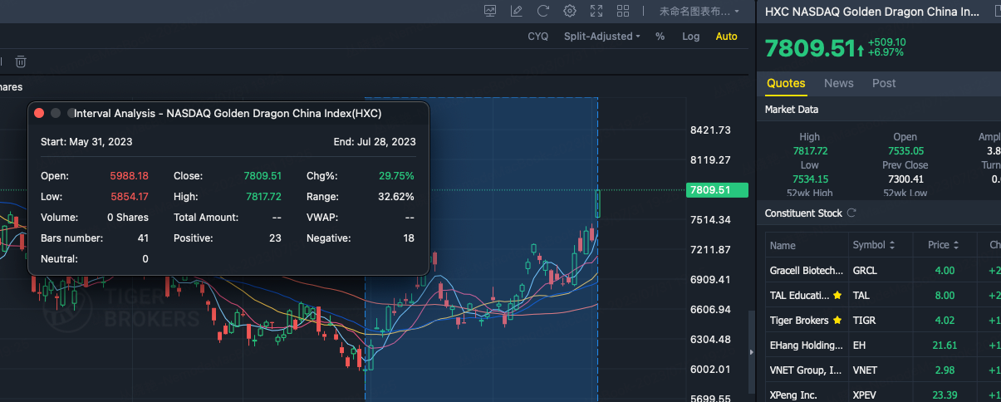Screen dimensions: 1001x402
Task: Click the price 21.61 for EH
Action: point(943,345)
